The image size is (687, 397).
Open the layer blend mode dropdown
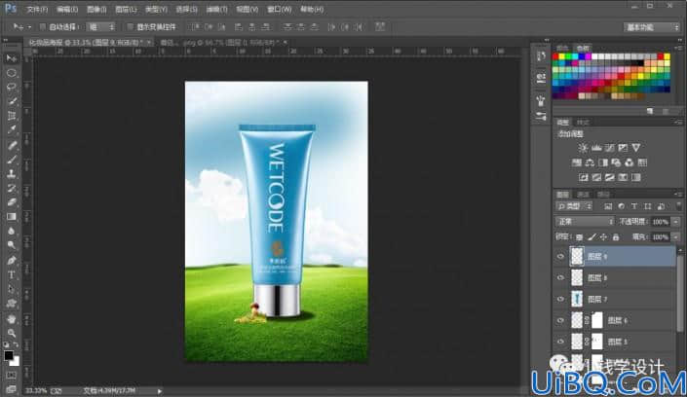pyautogui.click(x=585, y=222)
